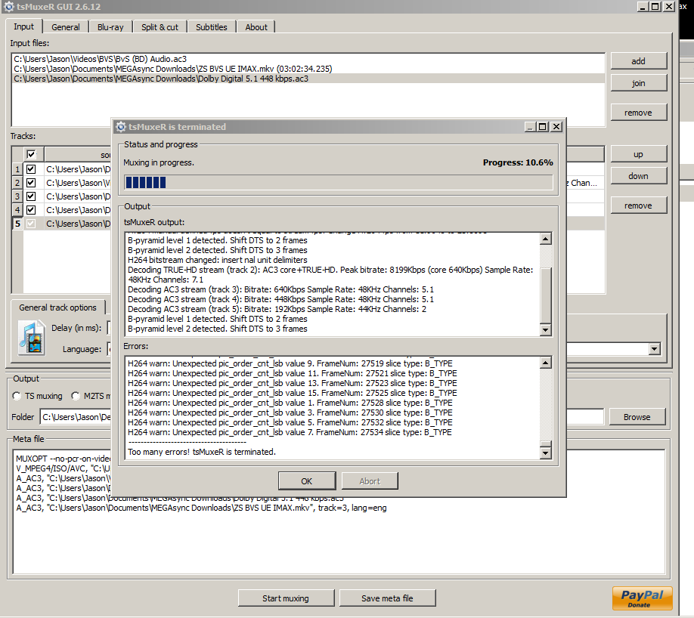
Task: Browse for output folder
Action: [637, 417]
